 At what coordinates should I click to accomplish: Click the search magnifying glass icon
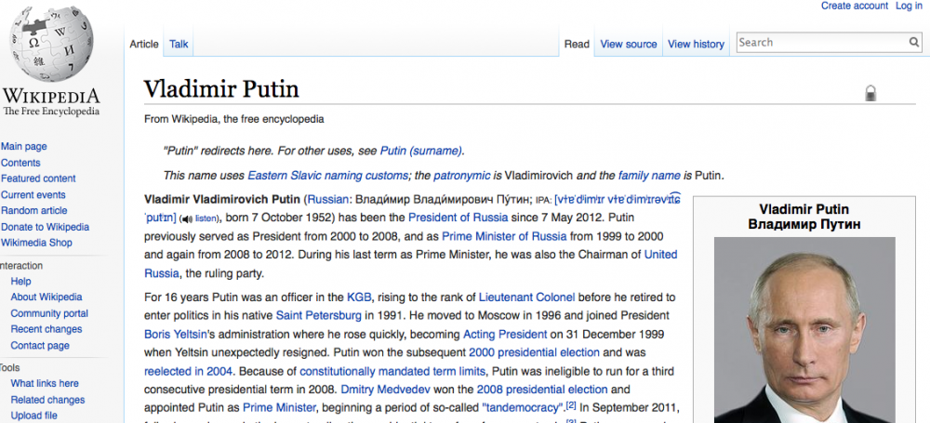(x=914, y=43)
